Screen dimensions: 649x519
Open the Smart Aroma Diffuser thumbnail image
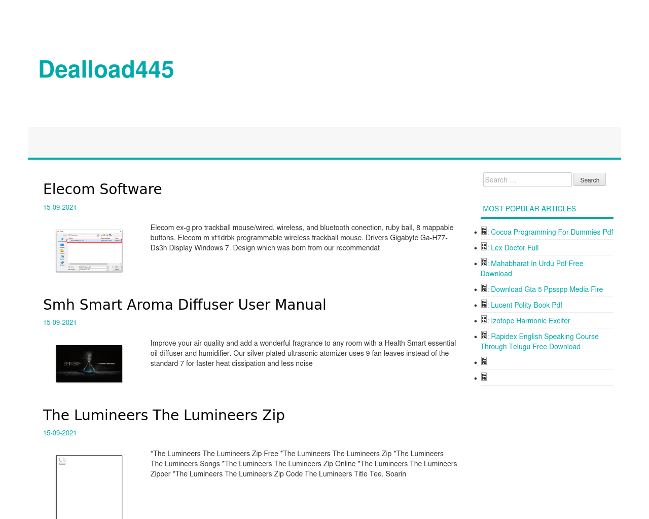pyautogui.click(x=89, y=364)
